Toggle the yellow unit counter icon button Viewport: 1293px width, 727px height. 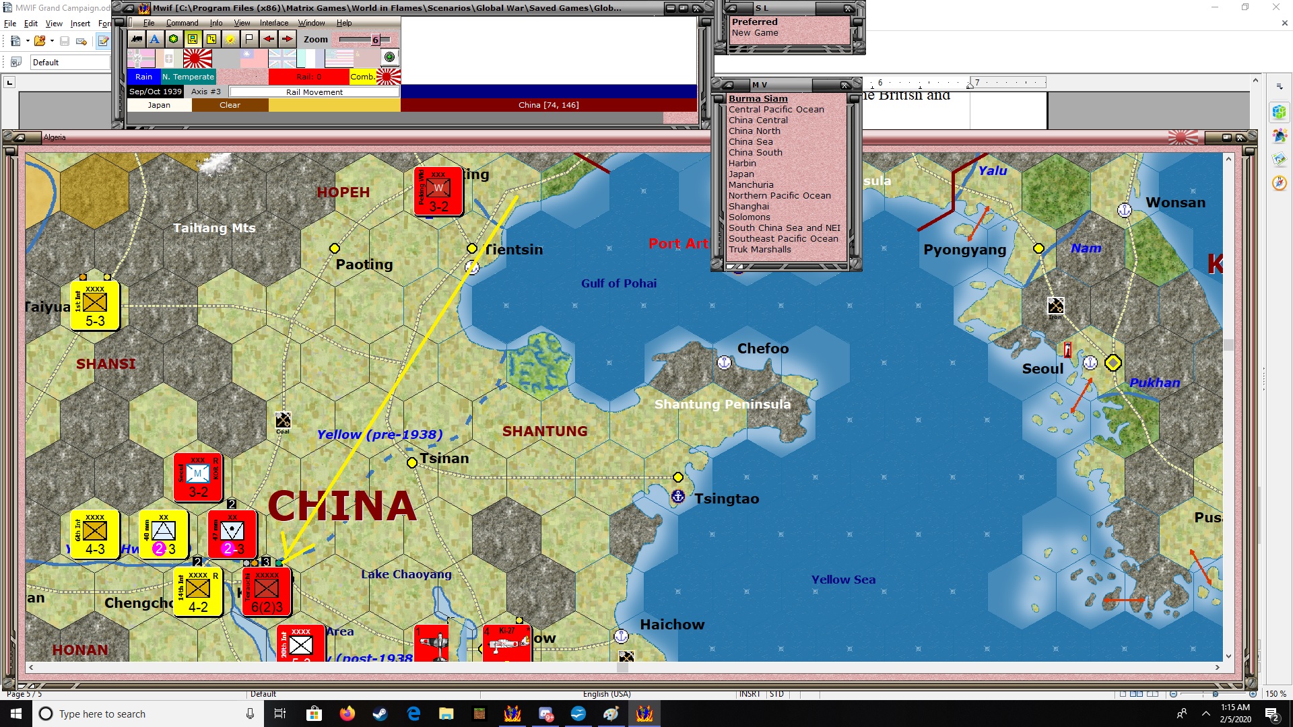click(x=211, y=39)
